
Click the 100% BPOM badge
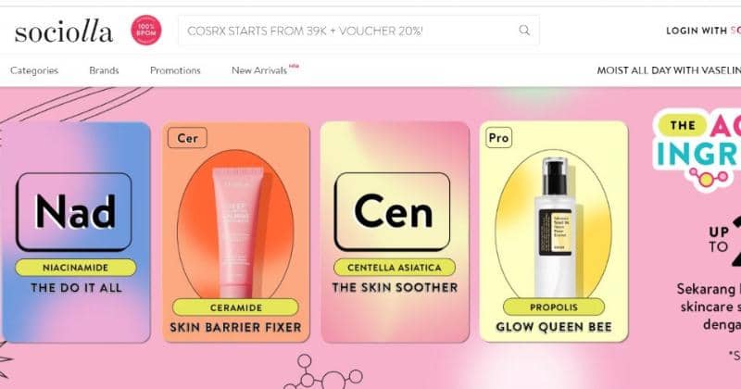(x=146, y=31)
